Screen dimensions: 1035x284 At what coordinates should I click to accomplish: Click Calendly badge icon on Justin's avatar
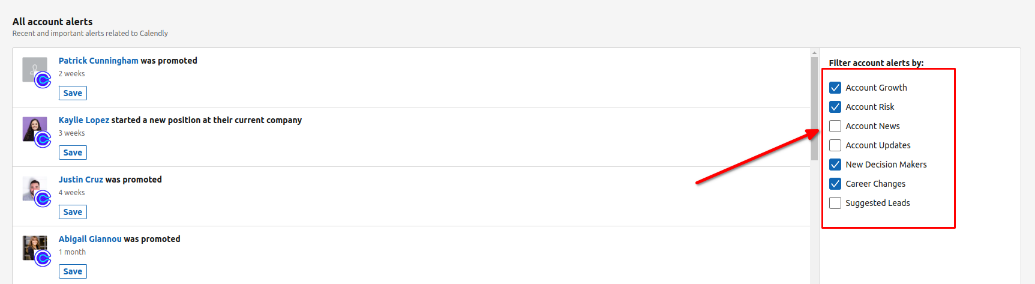43,199
